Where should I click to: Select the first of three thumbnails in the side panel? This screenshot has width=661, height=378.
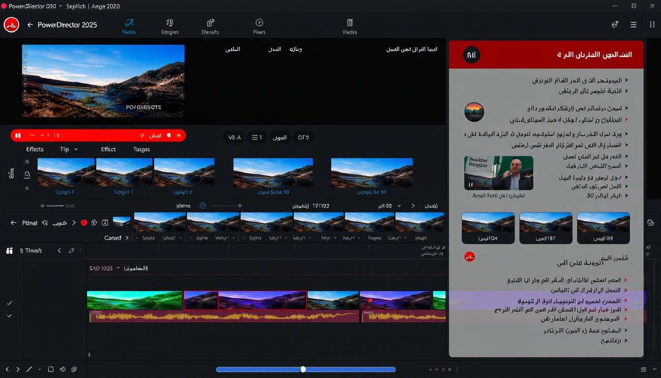pyautogui.click(x=488, y=228)
